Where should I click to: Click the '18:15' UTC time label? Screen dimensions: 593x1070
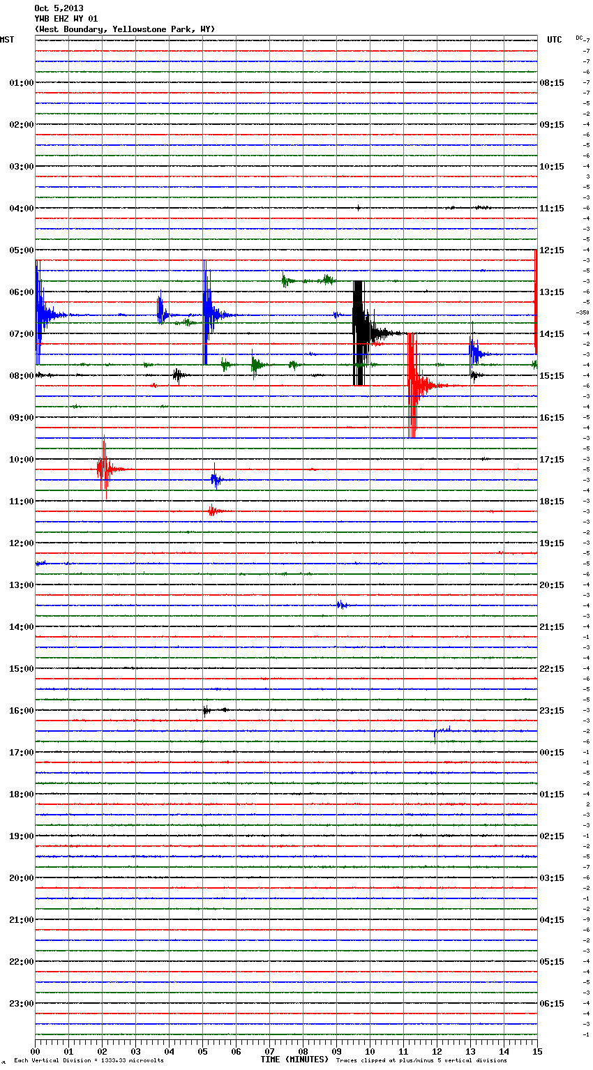click(x=552, y=502)
